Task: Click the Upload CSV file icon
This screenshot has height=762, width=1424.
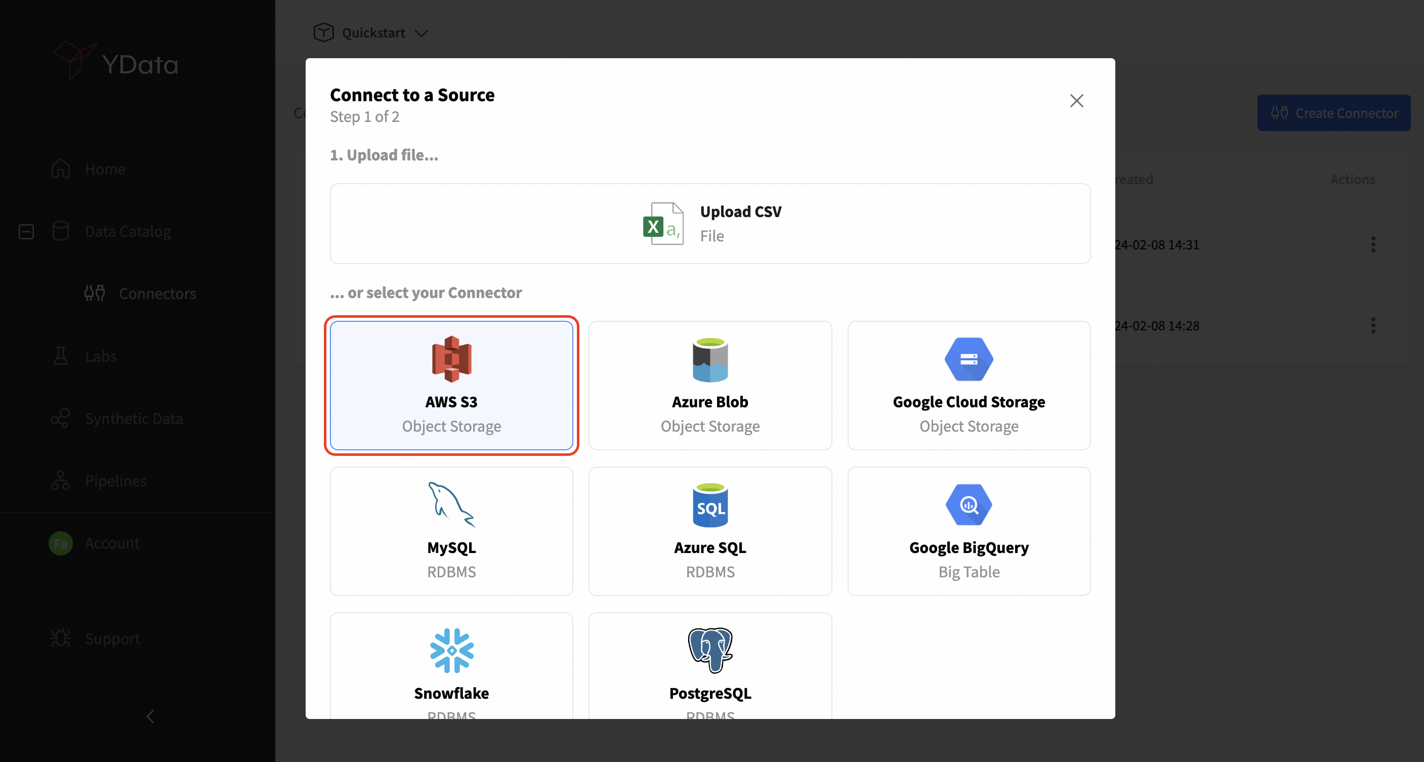Action: click(663, 223)
